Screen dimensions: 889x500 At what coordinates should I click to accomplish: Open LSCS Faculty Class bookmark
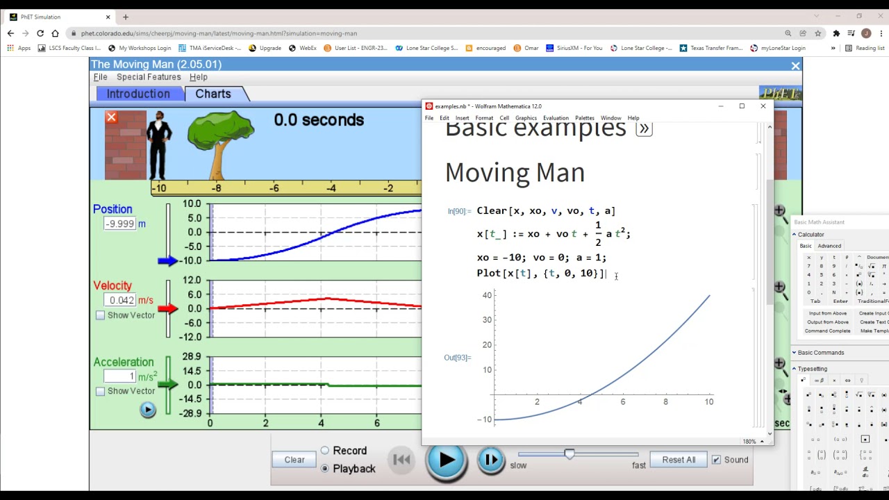click(x=69, y=48)
